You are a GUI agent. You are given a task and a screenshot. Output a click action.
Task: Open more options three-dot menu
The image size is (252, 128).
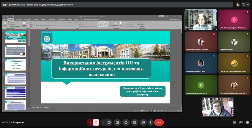[x=150, y=123]
